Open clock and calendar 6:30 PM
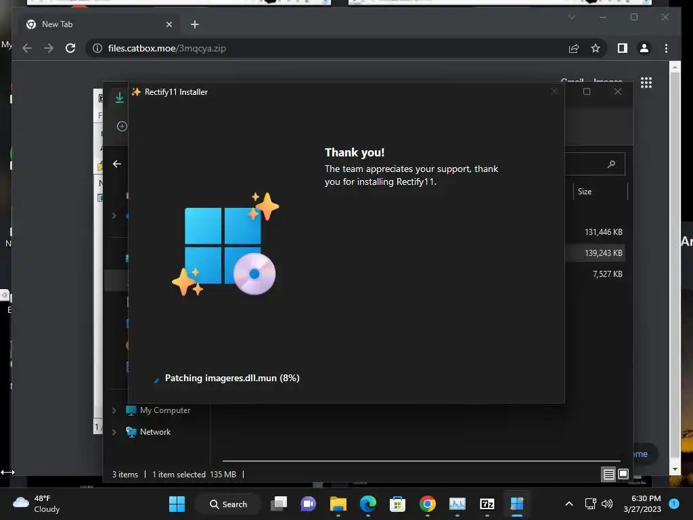The image size is (693, 520). [642, 504]
